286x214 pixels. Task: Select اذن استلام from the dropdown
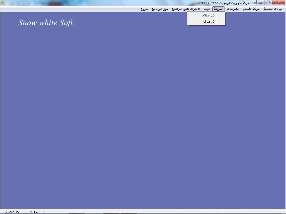click(x=208, y=15)
